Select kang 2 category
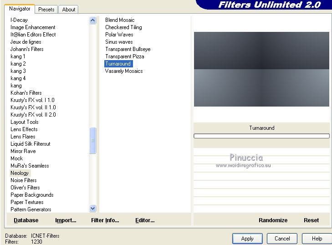 [x=18, y=64]
